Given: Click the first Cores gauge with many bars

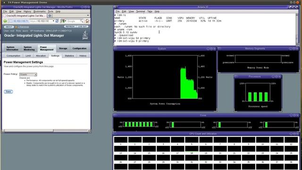Looking at the screenshot, I should pos(139,124).
